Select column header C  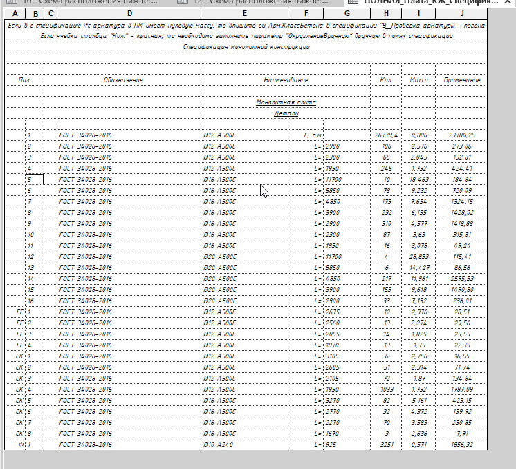pyautogui.click(x=50, y=14)
